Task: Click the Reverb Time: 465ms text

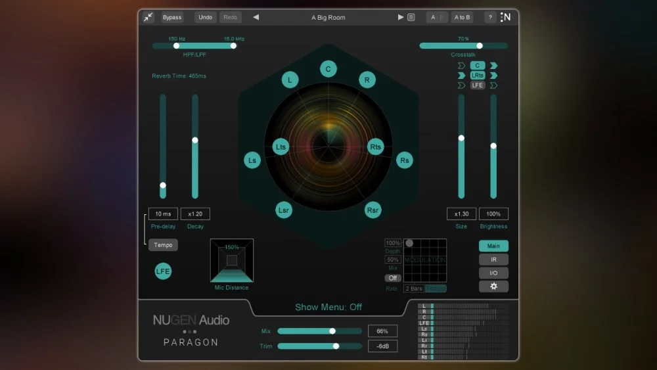Action: 179,76
